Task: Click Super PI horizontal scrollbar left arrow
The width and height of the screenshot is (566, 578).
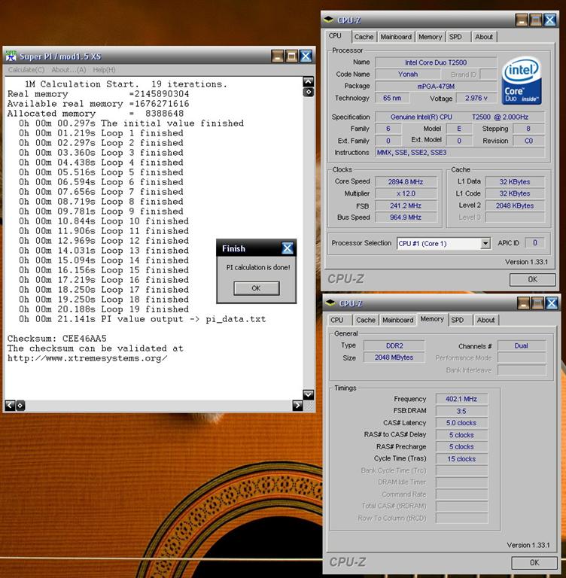Action: coord(10,406)
